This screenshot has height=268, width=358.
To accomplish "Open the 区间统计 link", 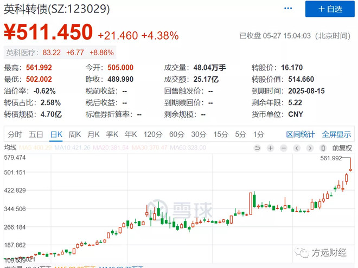I will point(301,134).
